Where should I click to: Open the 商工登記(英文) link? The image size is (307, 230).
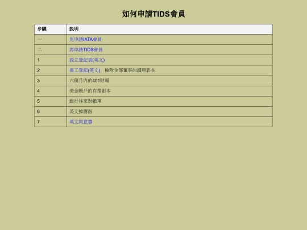(x=85, y=70)
